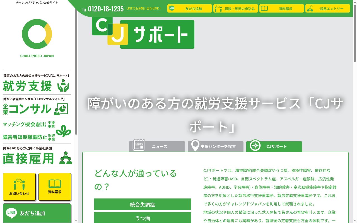Click the newspaper NEWS icon
The image size is (357, 223).
[139, 145]
